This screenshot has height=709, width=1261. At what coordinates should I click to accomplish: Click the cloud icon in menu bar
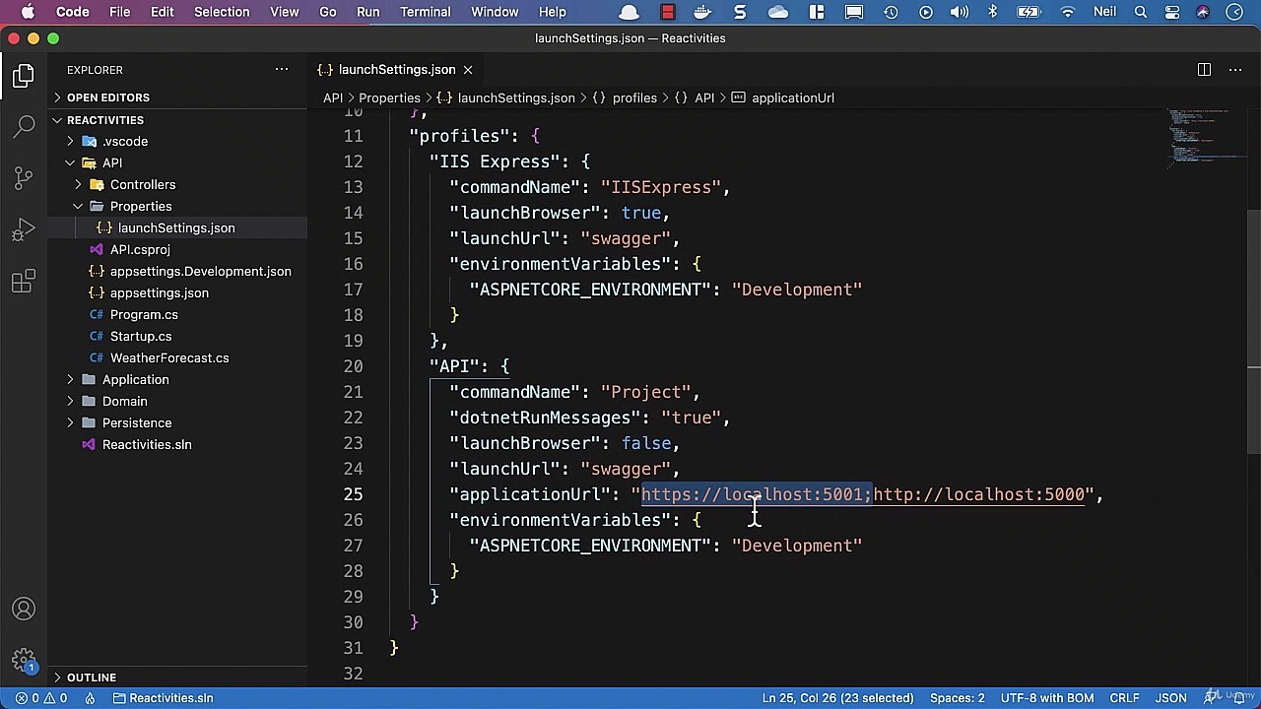tap(778, 12)
